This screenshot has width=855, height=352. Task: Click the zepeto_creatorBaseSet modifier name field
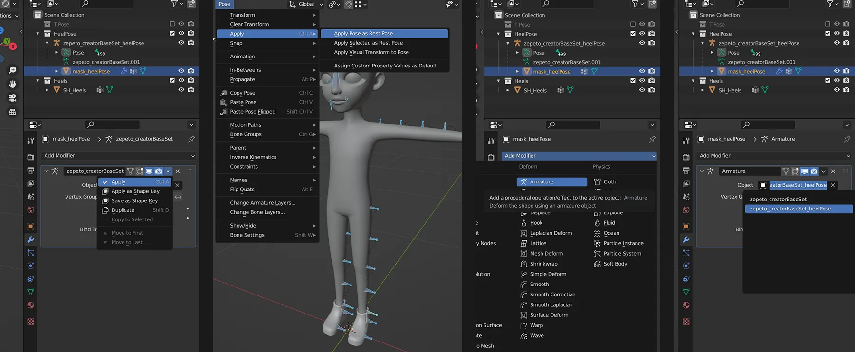click(95, 171)
